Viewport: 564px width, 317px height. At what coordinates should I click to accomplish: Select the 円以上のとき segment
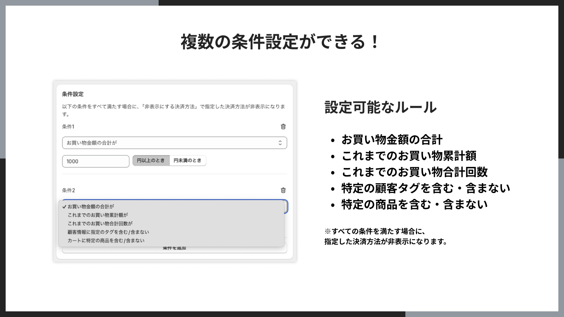(151, 161)
